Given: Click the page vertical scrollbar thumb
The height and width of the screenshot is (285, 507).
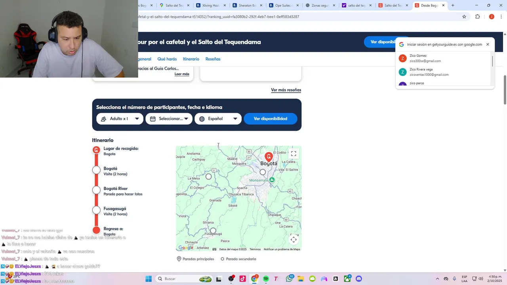Looking at the screenshot, I should [x=505, y=90].
